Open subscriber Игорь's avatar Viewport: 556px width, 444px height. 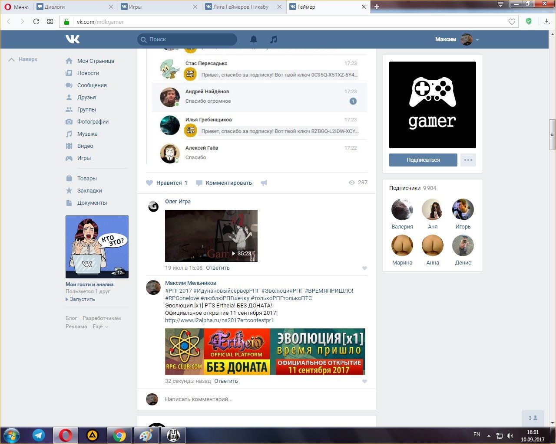point(463,210)
